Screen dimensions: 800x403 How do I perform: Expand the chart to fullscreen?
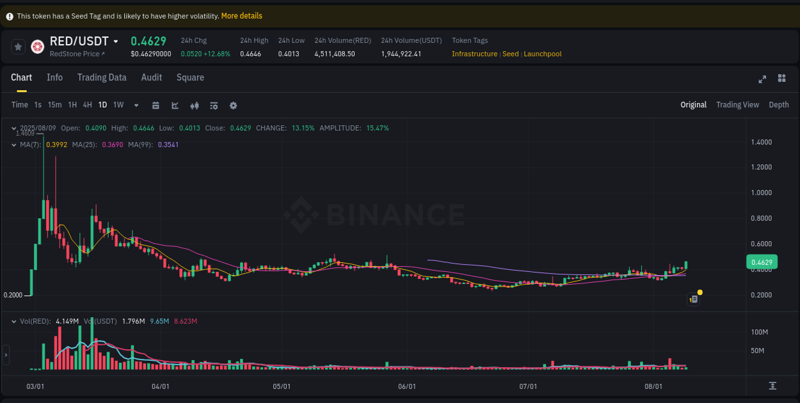(x=762, y=79)
